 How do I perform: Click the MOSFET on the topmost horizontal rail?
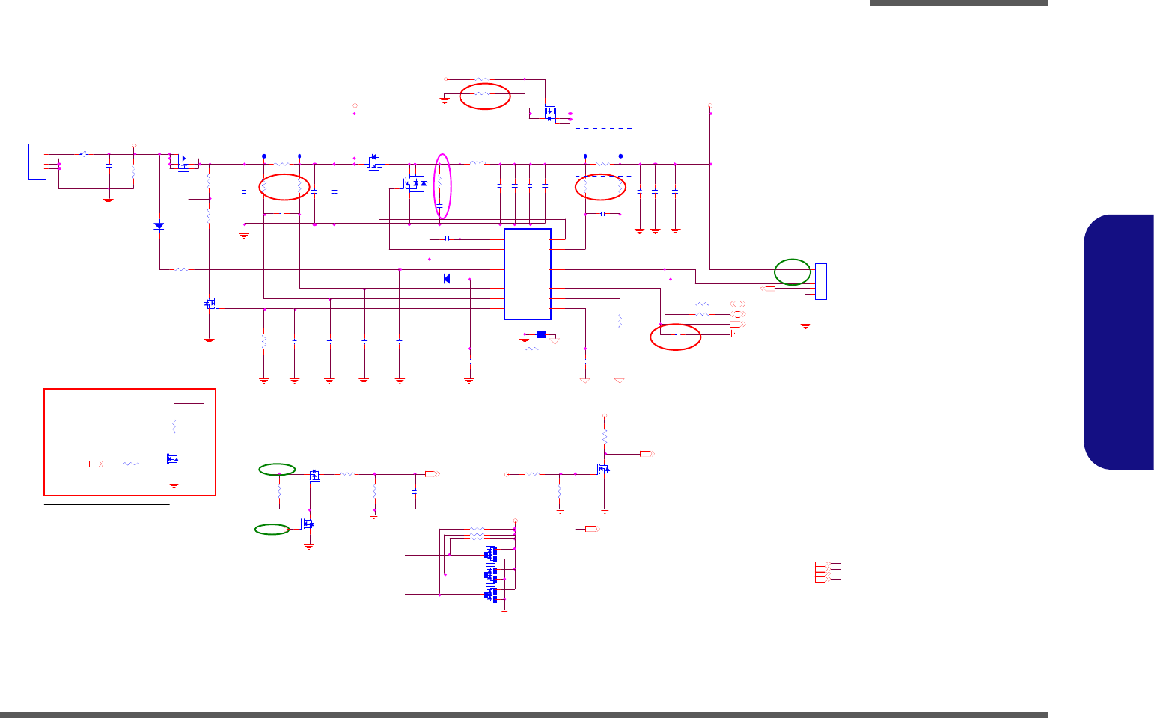[x=550, y=114]
